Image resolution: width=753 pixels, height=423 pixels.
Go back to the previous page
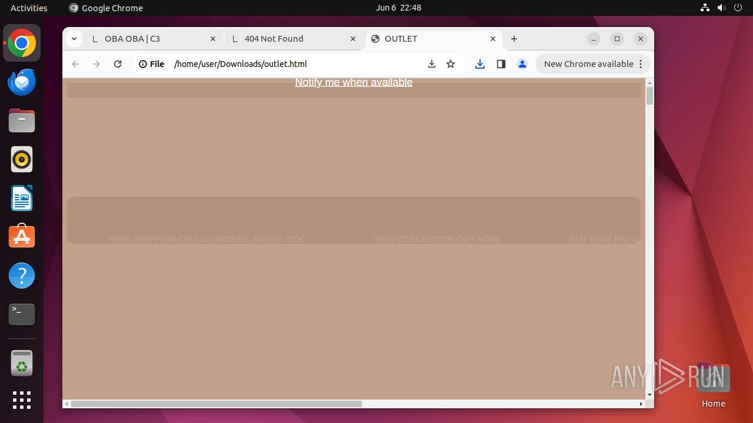pyautogui.click(x=75, y=64)
